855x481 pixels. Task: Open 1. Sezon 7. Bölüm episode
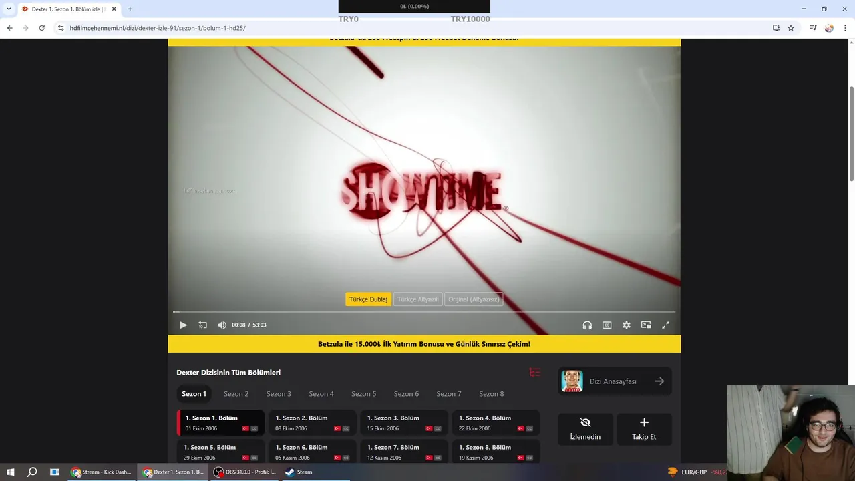point(404,452)
